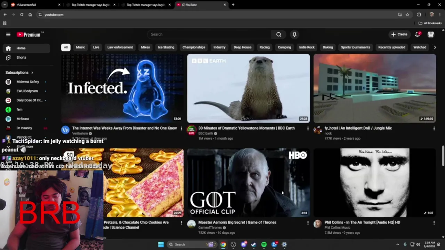Filter by the All chip

click(x=66, y=47)
